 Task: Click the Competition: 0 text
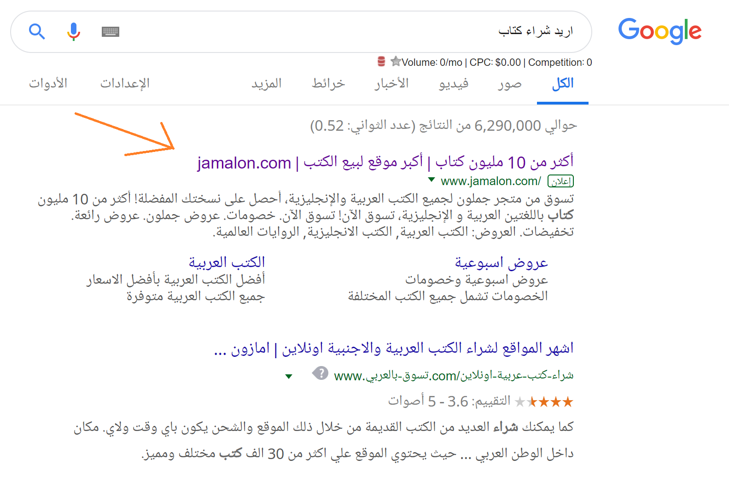560,62
